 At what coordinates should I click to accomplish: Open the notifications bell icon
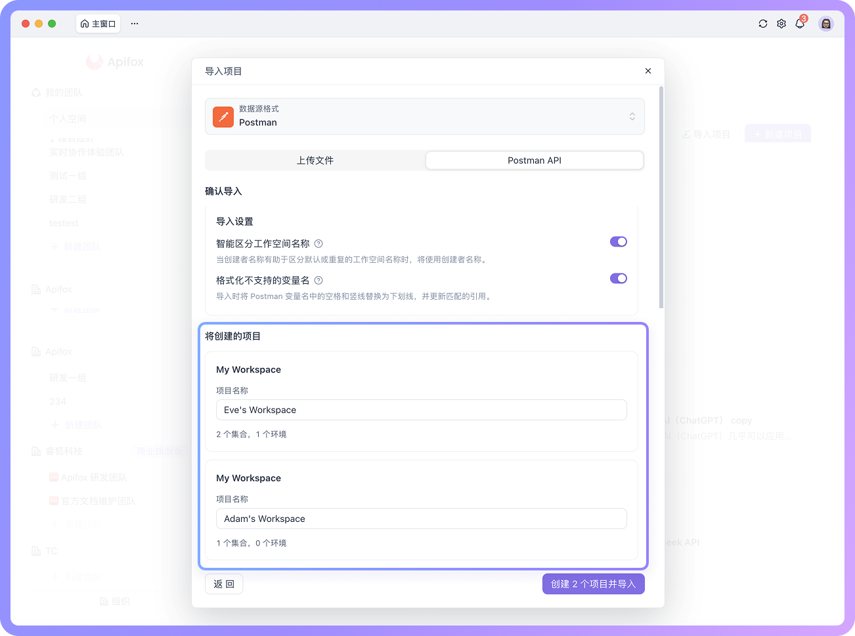click(x=800, y=24)
